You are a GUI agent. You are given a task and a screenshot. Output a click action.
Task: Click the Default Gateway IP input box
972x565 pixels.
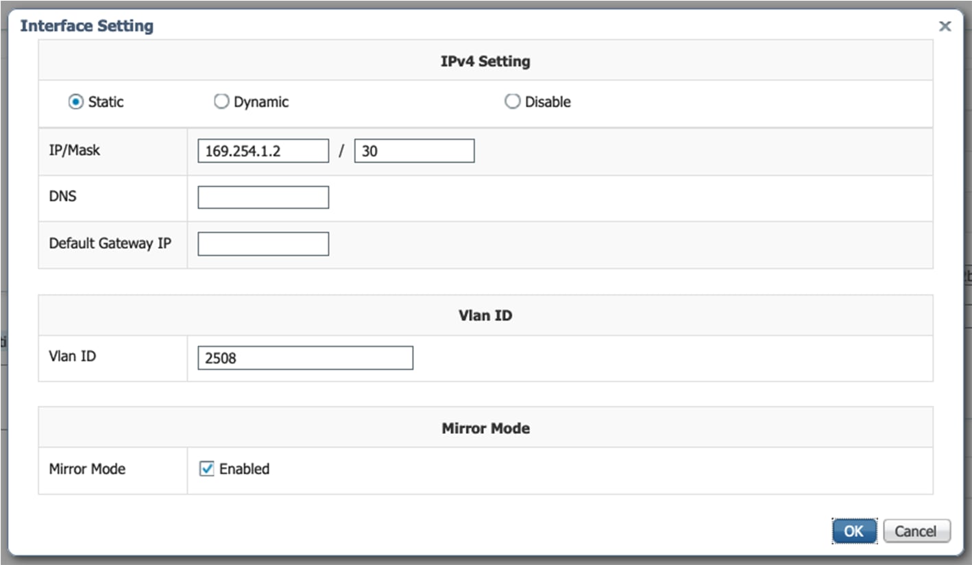point(263,243)
